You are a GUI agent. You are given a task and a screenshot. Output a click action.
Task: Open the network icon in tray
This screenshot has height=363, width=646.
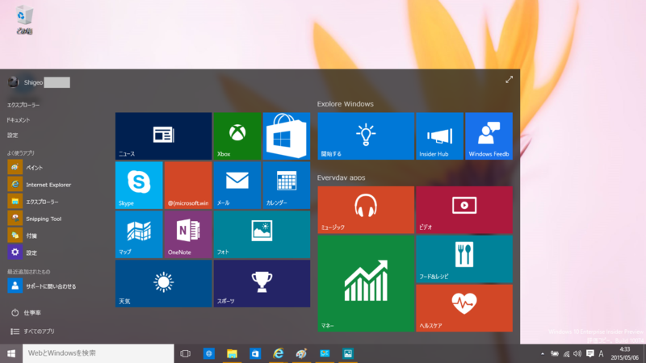click(x=567, y=354)
